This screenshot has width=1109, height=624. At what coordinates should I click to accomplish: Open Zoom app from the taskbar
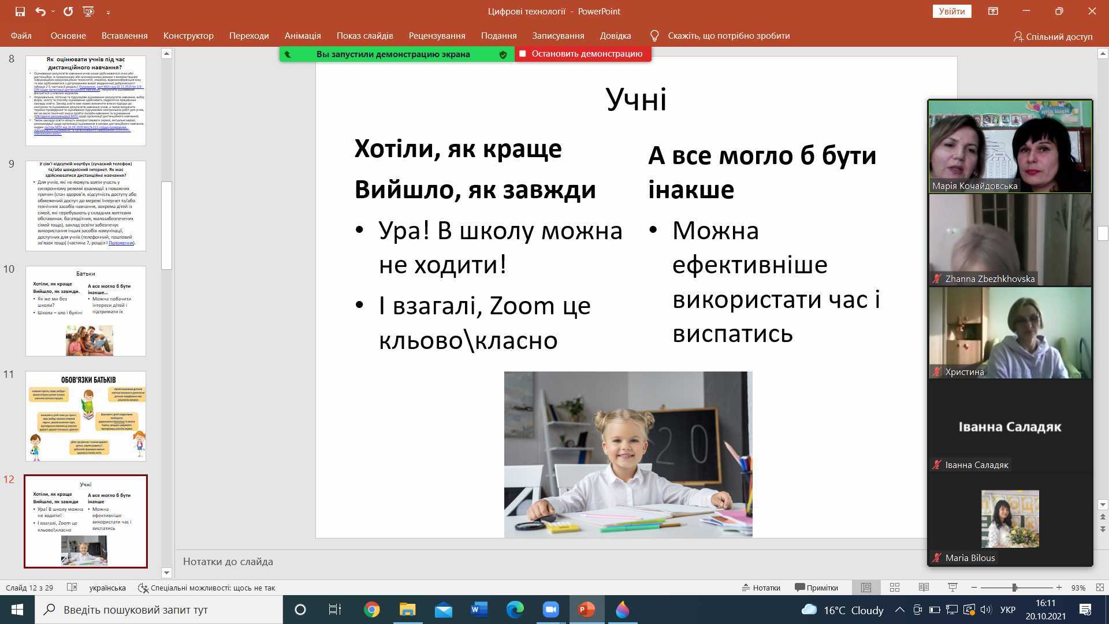(550, 610)
